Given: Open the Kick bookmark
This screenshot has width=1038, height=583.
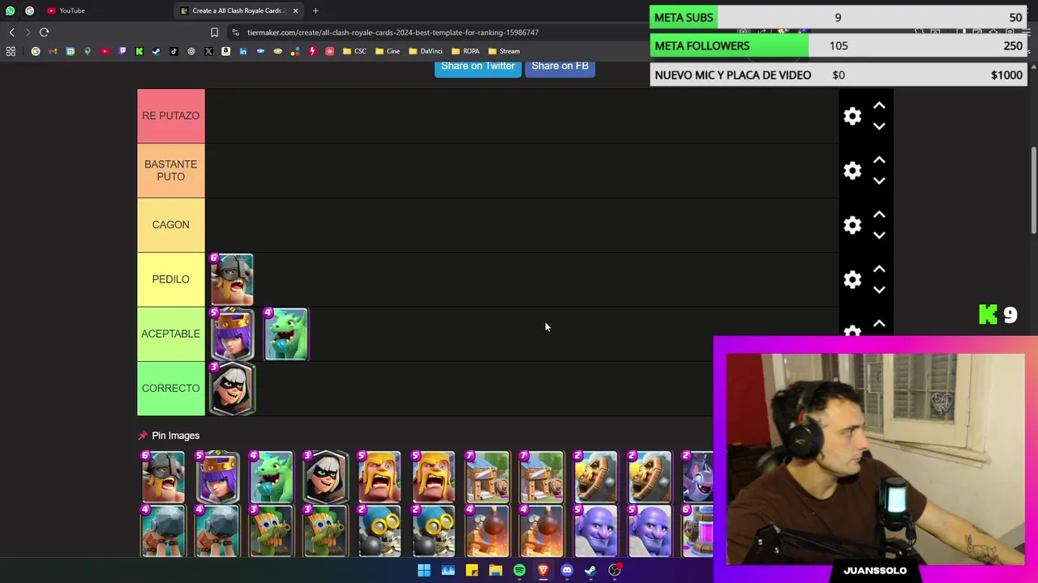Looking at the screenshot, I should tap(139, 51).
